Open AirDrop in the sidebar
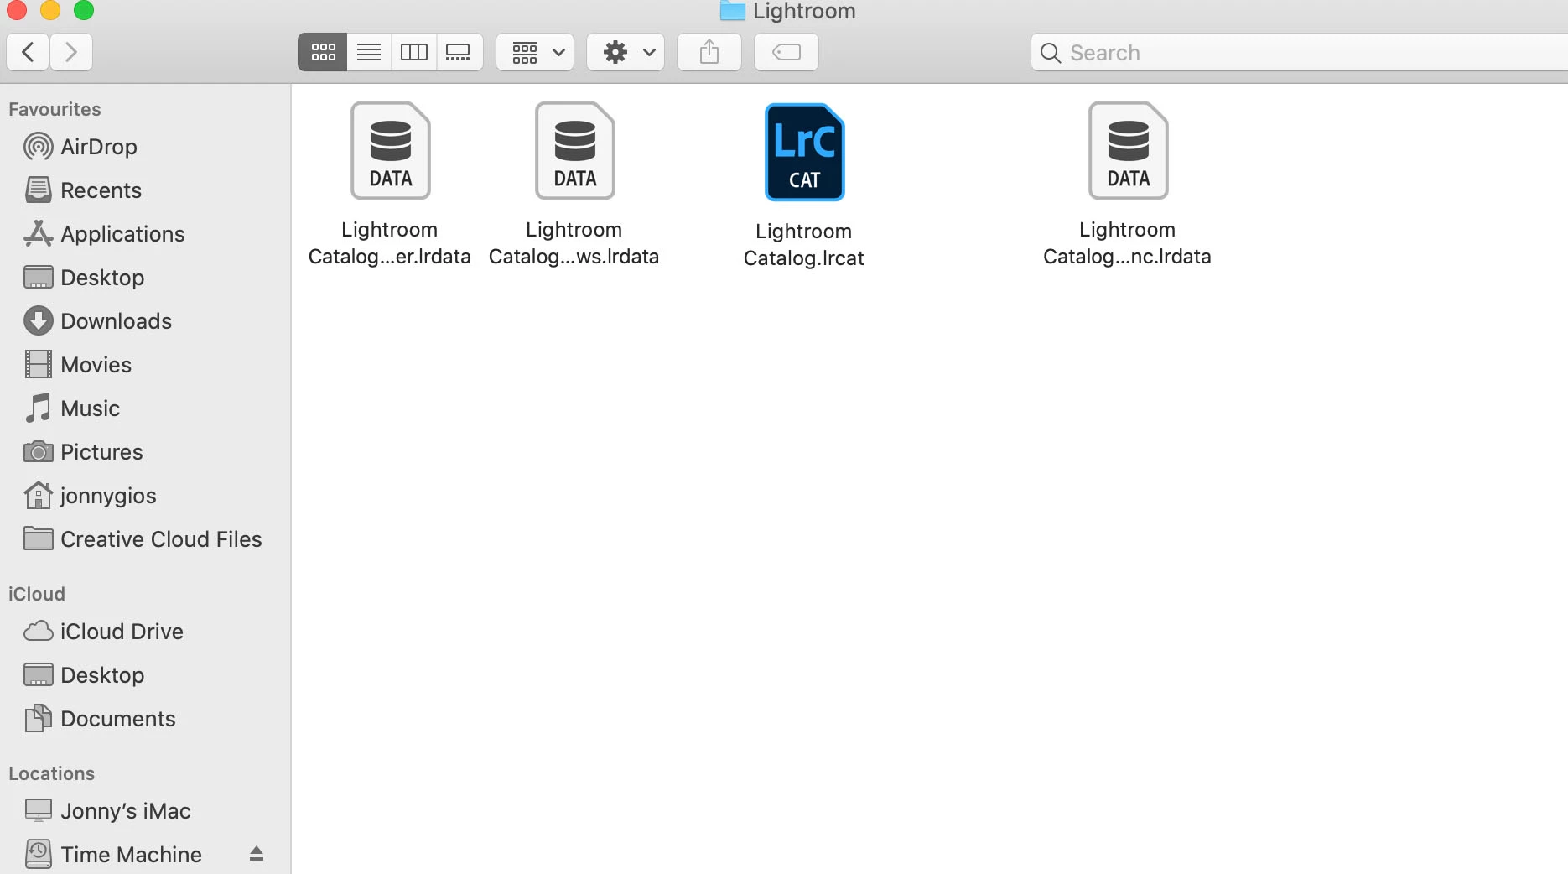 tap(145, 147)
